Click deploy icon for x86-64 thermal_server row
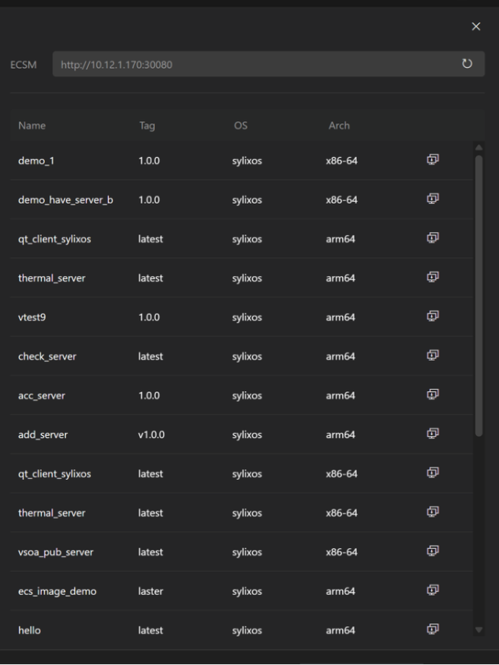The width and height of the screenshot is (499, 665). pos(433,512)
